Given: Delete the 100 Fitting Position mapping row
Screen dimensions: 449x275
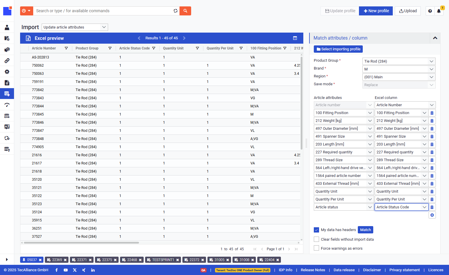Looking at the screenshot, I should (432, 113).
